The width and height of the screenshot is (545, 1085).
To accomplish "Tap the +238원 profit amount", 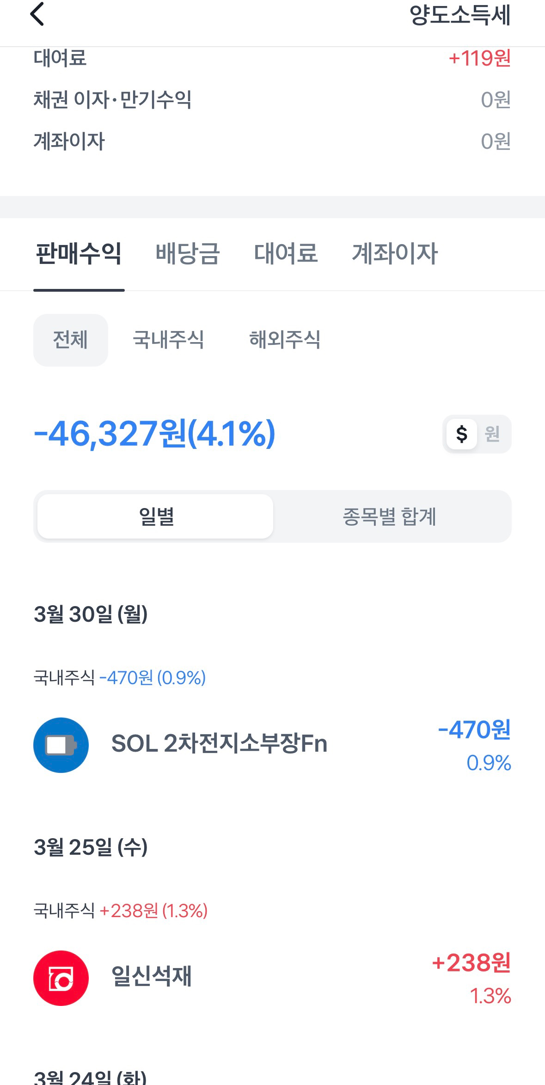I will pyautogui.click(x=472, y=963).
